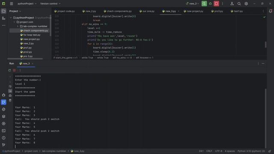
Task: Open the Project view dropdown header
Action: tap(15, 11)
